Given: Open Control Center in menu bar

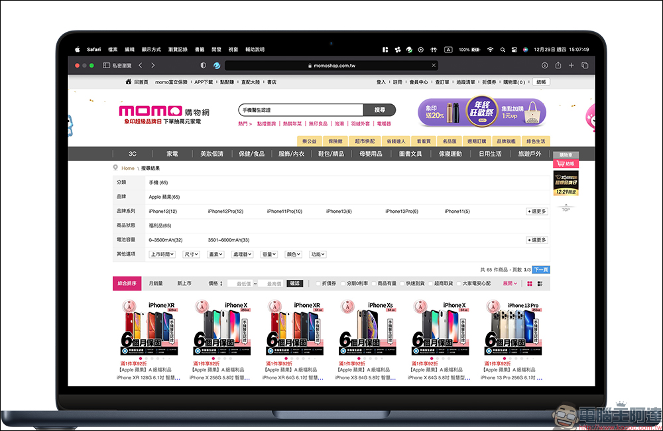Looking at the screenshot, I should 514,50.
